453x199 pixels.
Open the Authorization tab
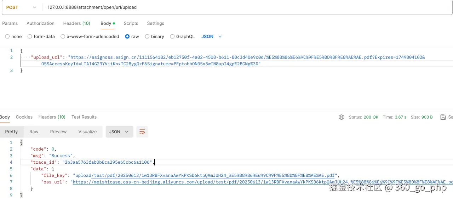pyautogui.click(x=40, y=23)
